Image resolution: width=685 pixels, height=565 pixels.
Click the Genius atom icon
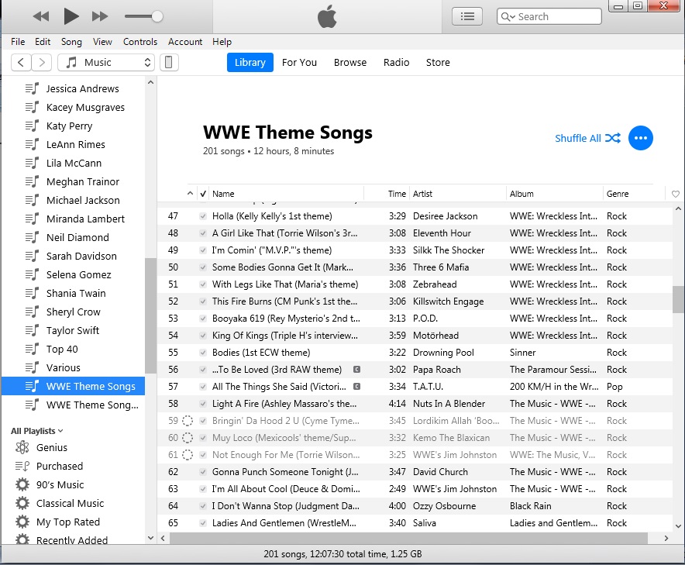(22, 447)
